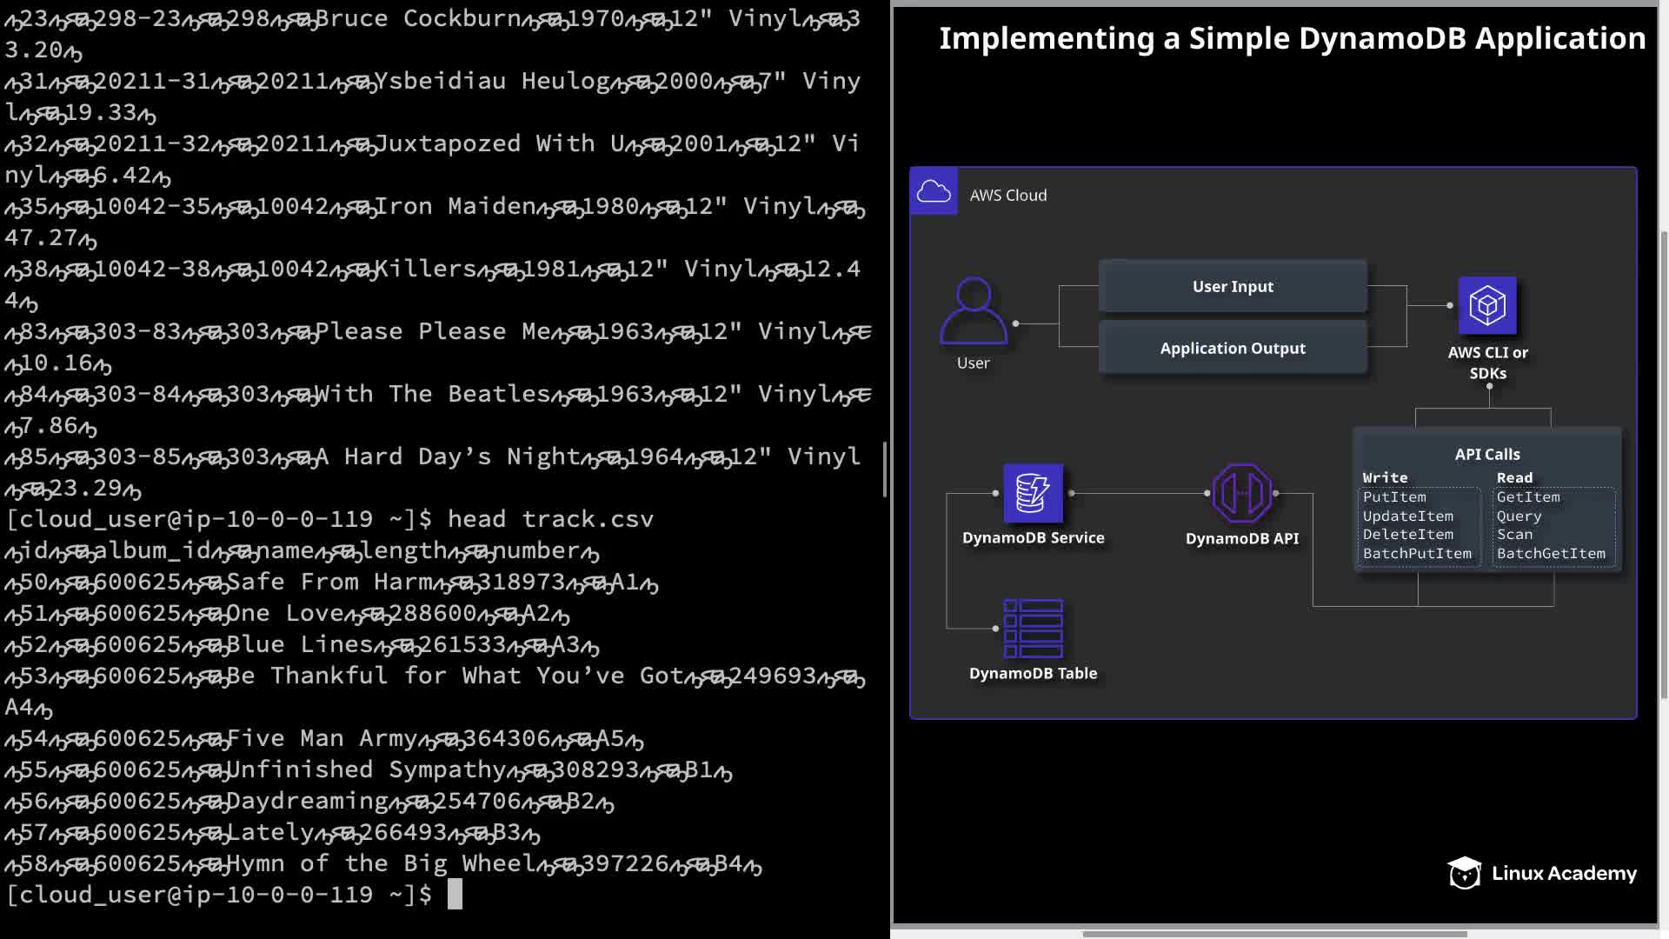1669x939 pixels.
Task: Click the Query API call
Action: pos(1519,516)
